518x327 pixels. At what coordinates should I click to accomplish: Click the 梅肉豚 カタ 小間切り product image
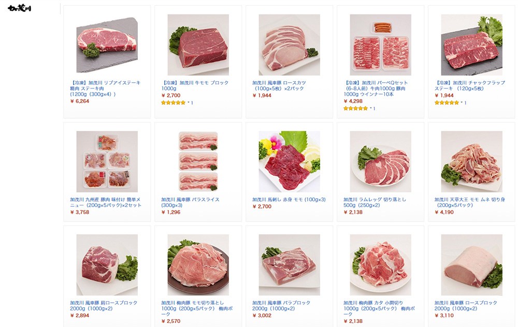click(x=381, y=265)
